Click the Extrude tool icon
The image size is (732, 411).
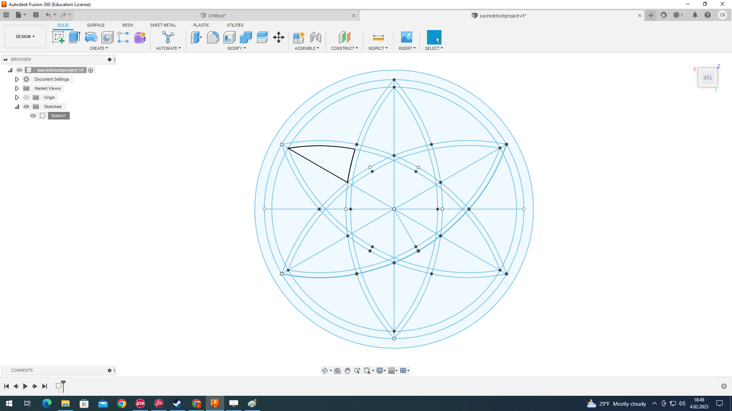[x=74, y=38]
